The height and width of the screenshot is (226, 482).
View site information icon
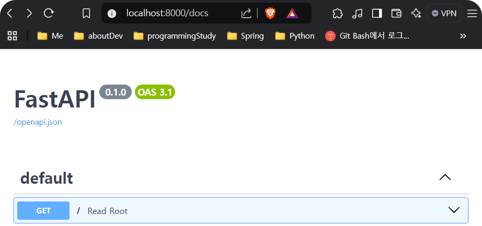click(111, 14)
